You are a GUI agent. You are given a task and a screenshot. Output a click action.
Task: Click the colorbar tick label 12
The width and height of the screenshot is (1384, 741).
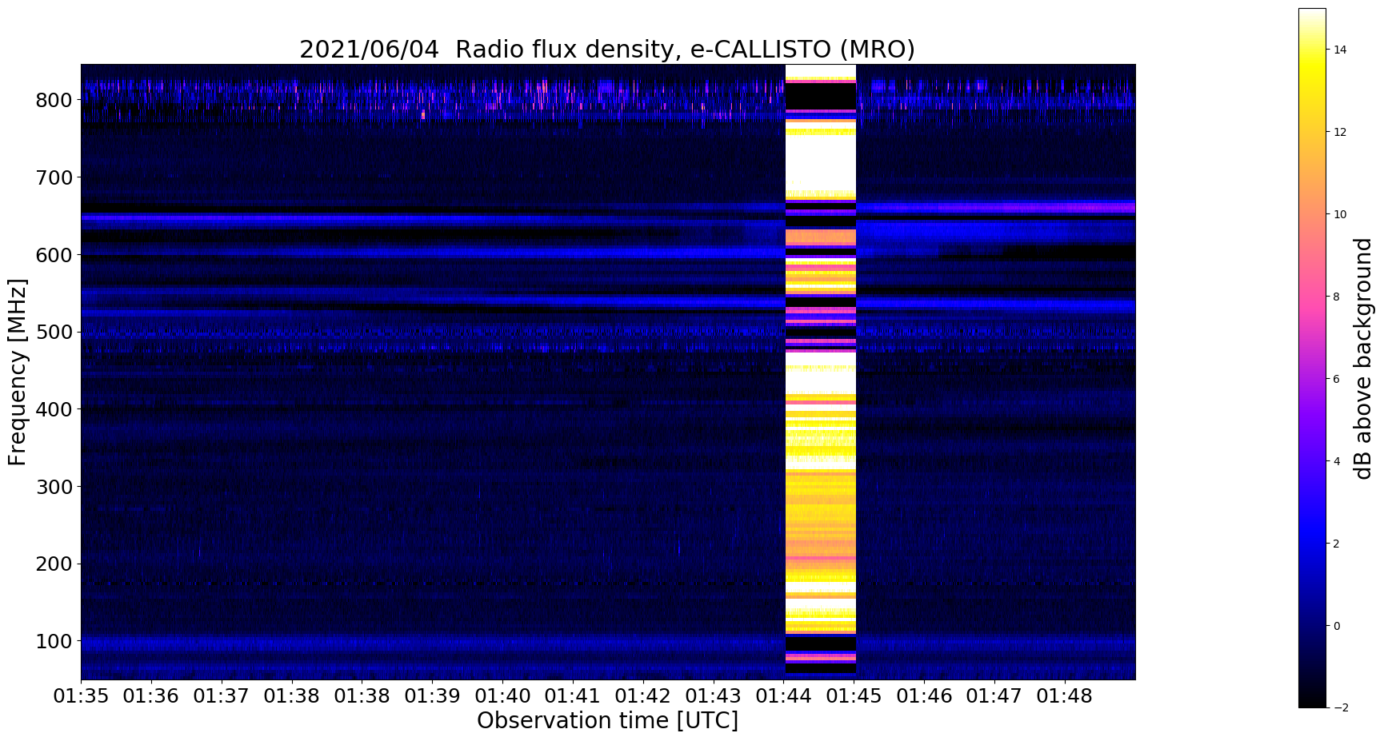tap(1341, 132)
